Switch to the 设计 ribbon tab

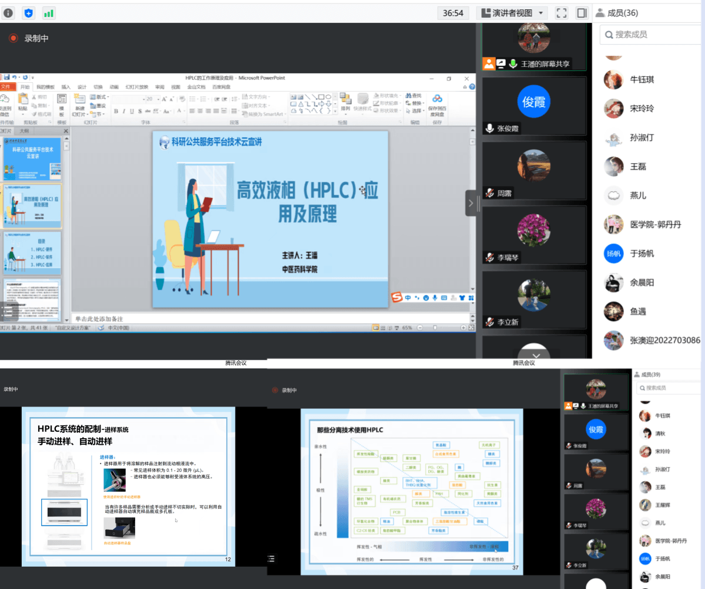[82, 87]
